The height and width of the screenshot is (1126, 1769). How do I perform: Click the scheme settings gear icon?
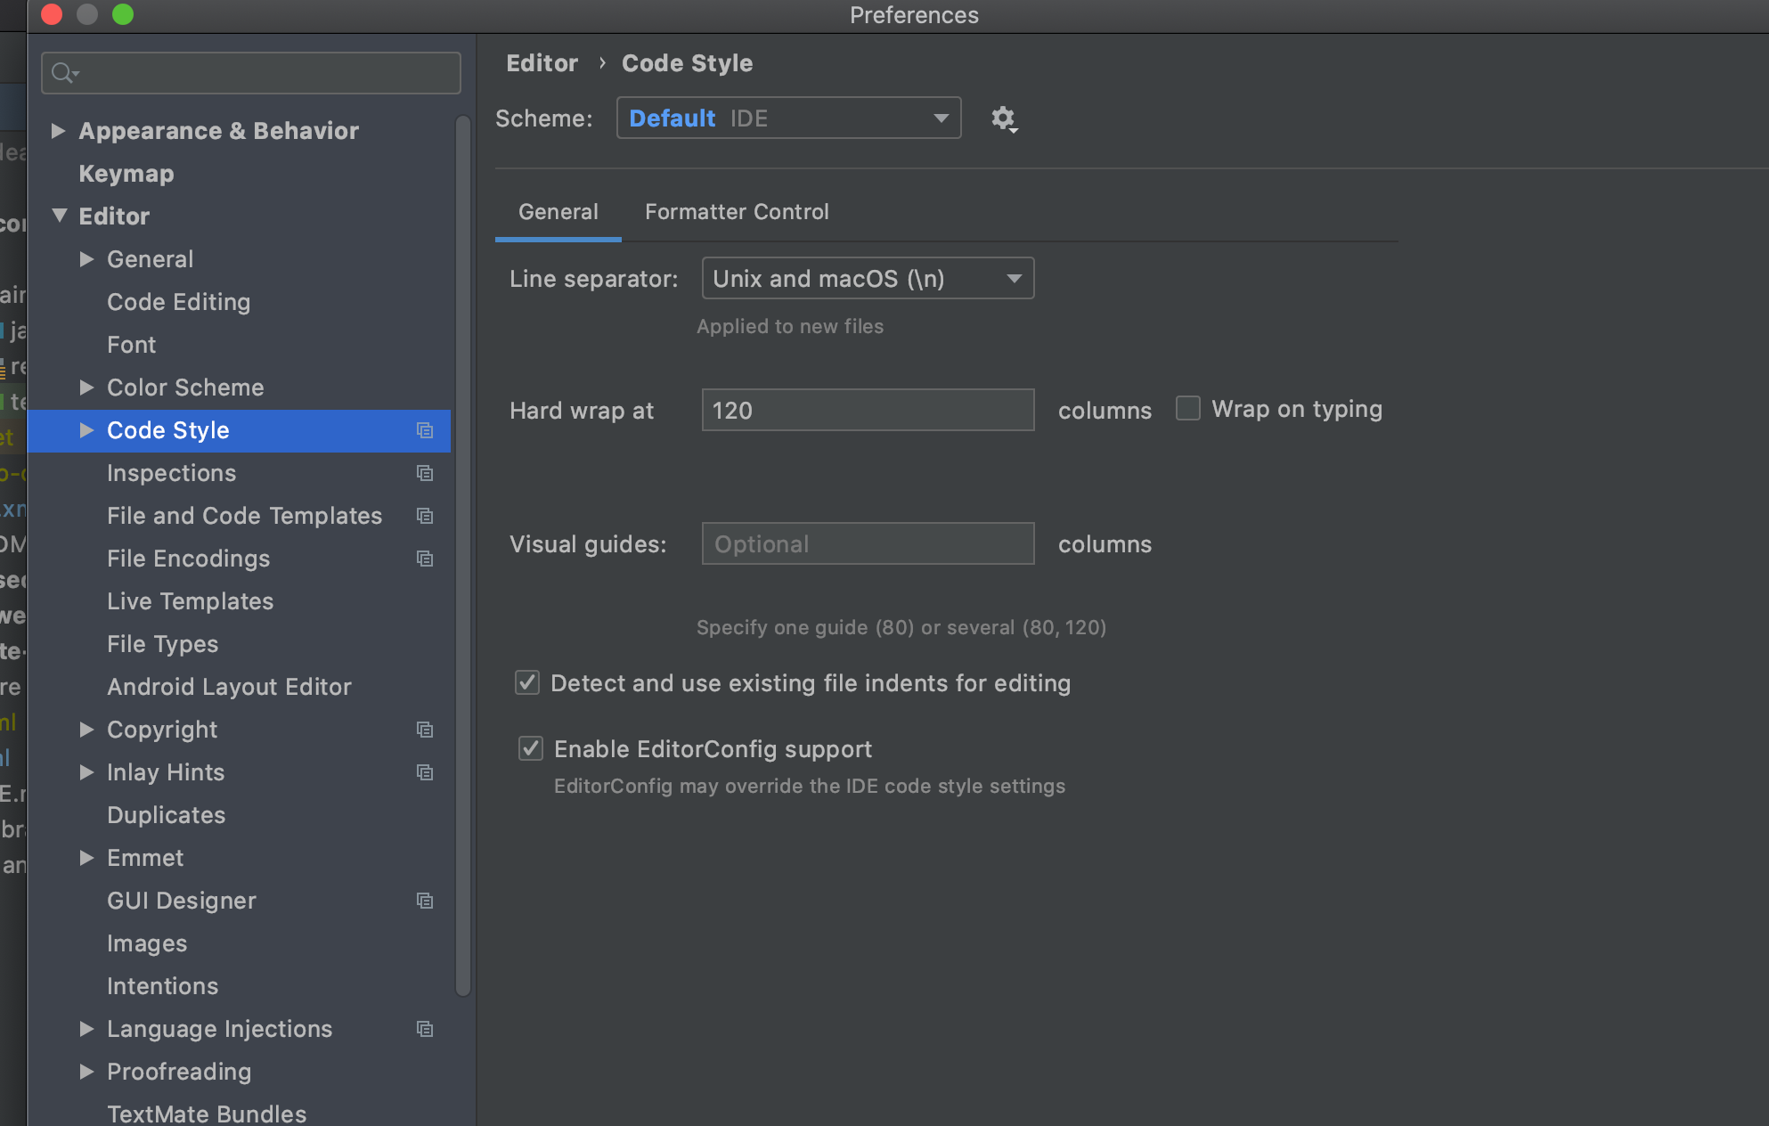1004,118
